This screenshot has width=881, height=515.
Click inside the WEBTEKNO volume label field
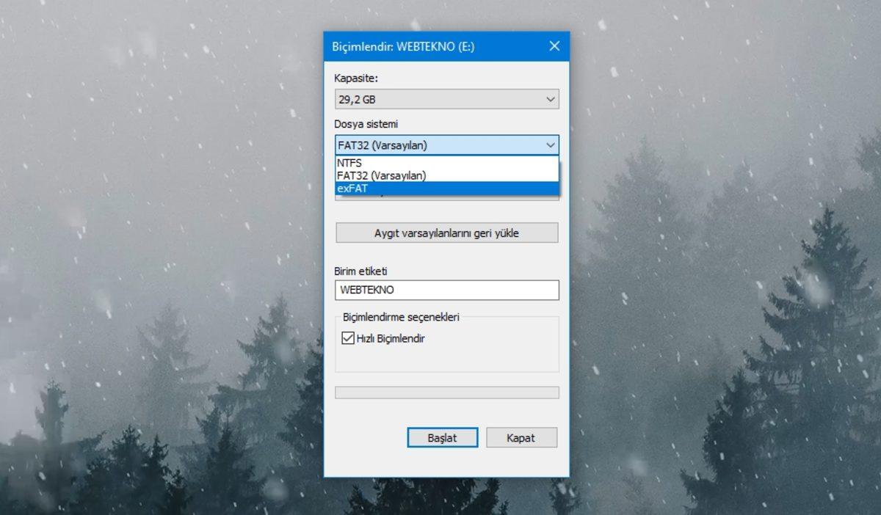440,290
